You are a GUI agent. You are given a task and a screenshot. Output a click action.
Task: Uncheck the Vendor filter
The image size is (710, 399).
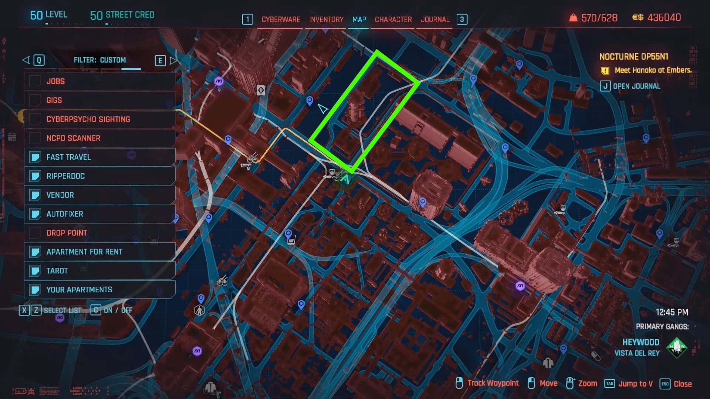(x=35, y=195)
